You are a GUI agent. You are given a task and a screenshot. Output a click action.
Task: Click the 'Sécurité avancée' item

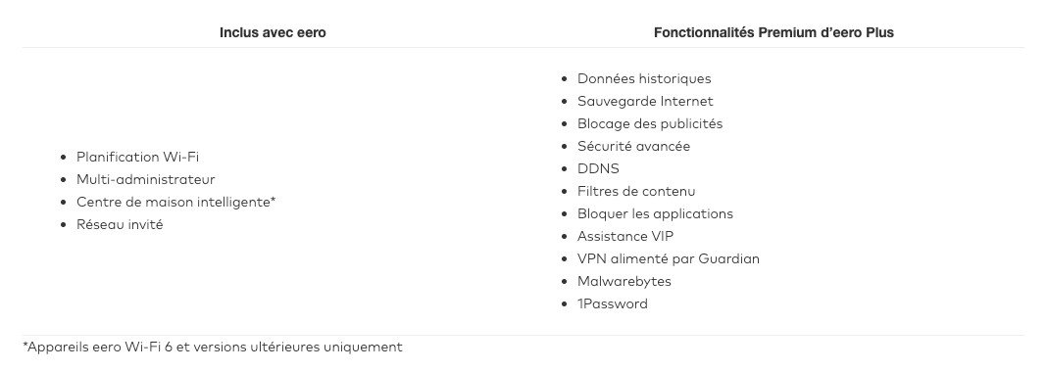pyautogui.click(x=633, y=146)
